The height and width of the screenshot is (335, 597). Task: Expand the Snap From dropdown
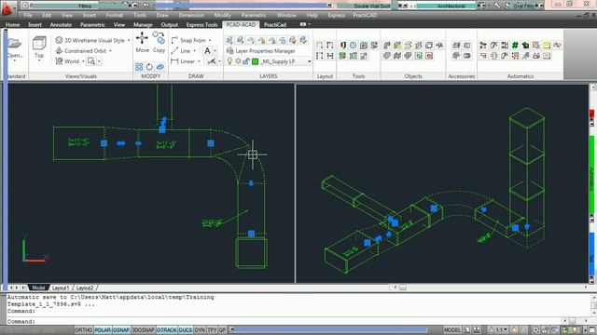[210, 40]
